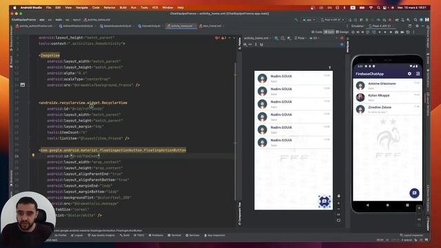Open the File menu
The image size is (441, 248).
click(48, 8)
